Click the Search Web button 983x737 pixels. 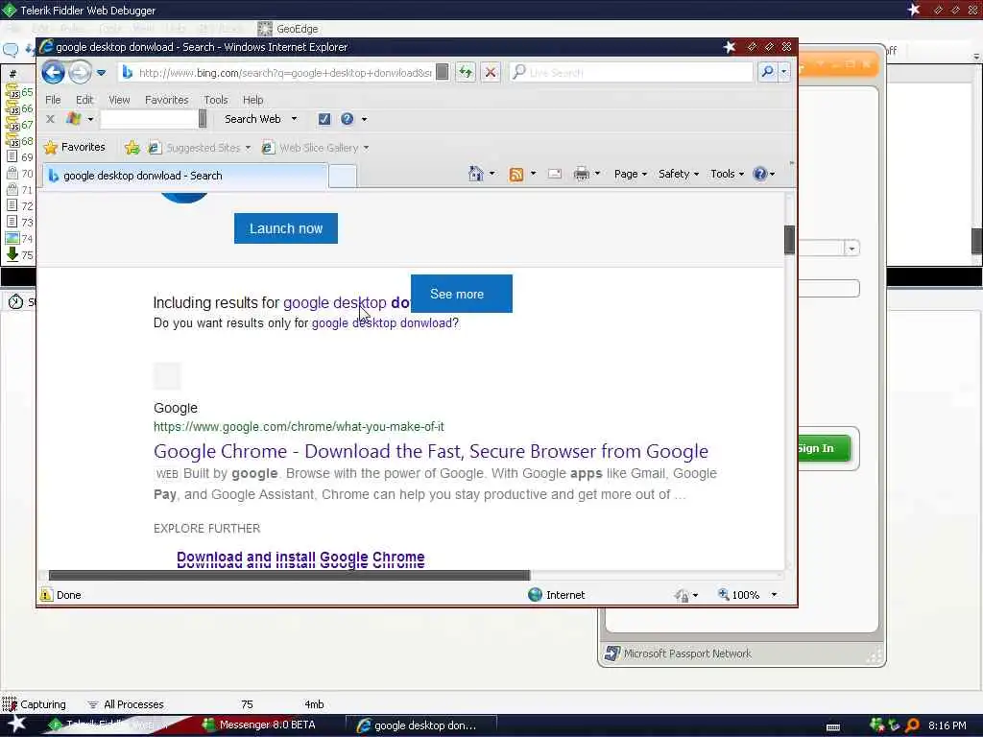click(x=252, y=118)
